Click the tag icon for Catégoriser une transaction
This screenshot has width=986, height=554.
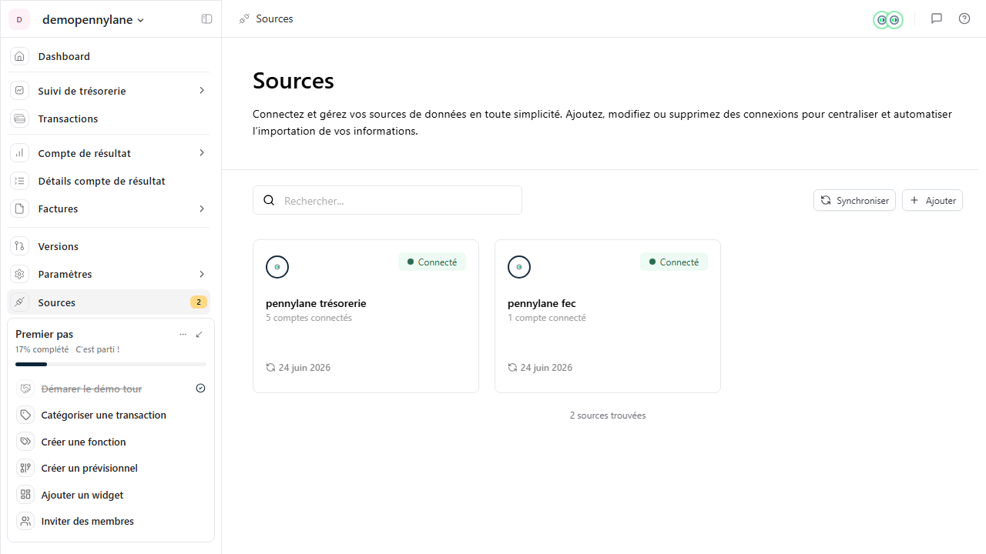coord(25,415)
